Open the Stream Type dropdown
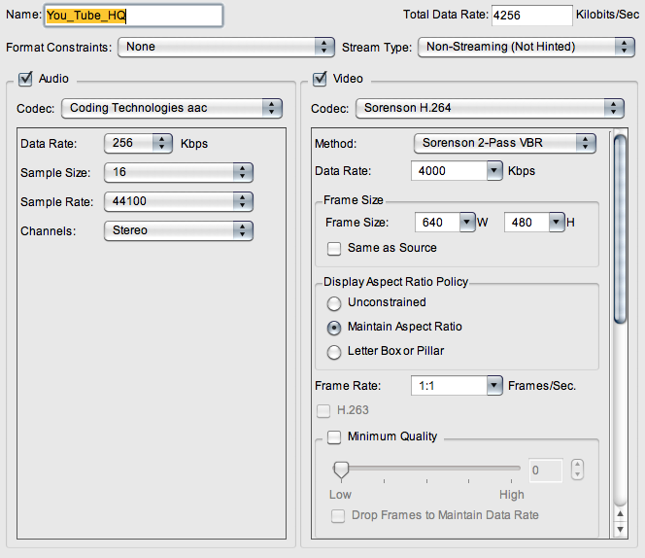Screen dimensions: 645x558 pos(526,47)
